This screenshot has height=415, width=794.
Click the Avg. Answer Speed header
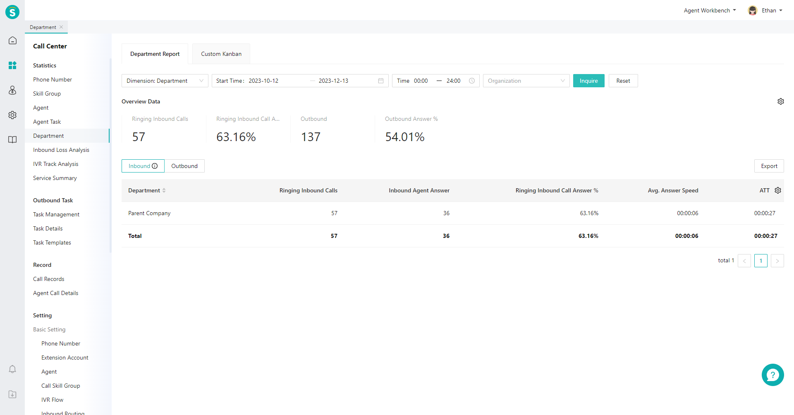click(673, 190)
